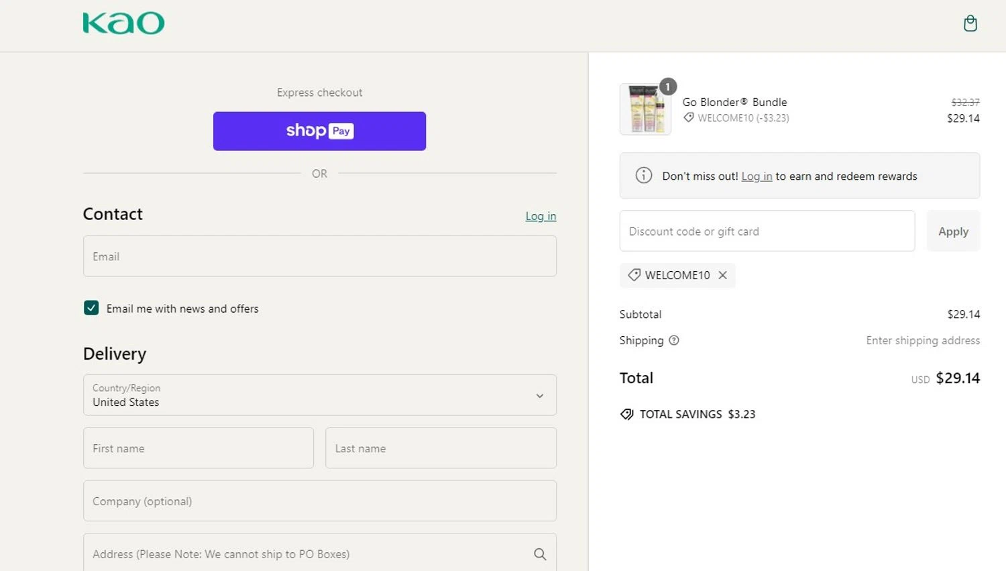This screenshot has height=571, width=1006.
Task: Click the Enter shipping address text
Action: pos(923,340)
